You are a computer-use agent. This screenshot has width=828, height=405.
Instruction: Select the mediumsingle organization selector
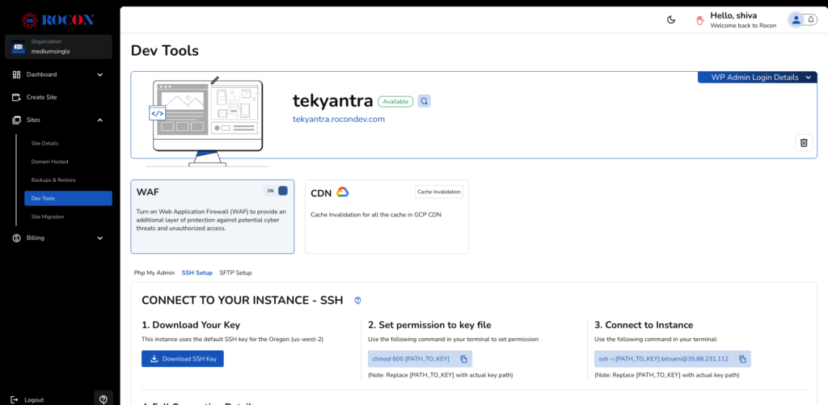click(x=58, y=47)
